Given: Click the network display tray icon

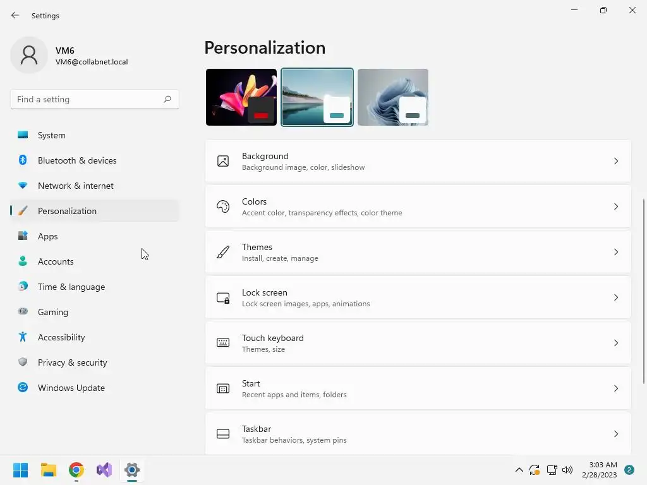Looking at the screenshot, I should point(552,470).
